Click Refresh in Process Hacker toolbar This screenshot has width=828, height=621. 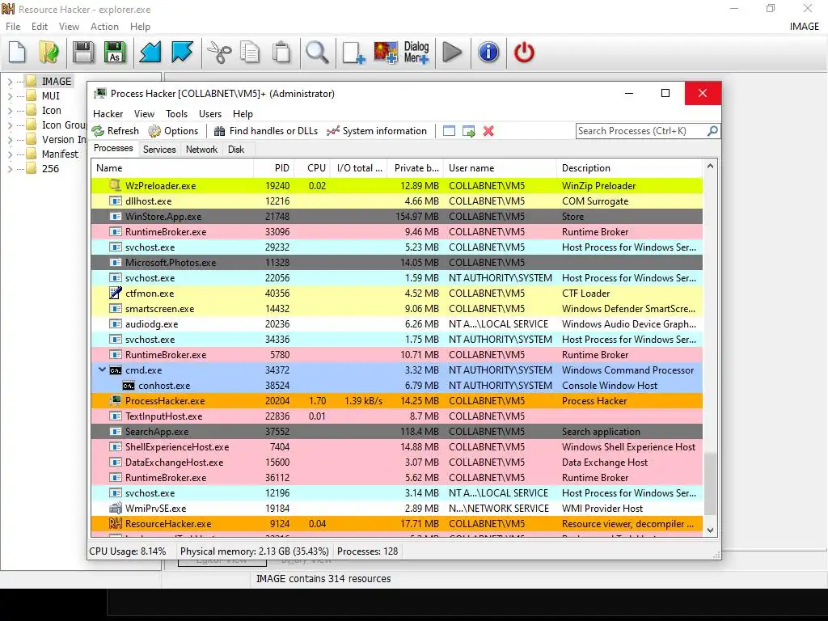(x=116, y=131)
